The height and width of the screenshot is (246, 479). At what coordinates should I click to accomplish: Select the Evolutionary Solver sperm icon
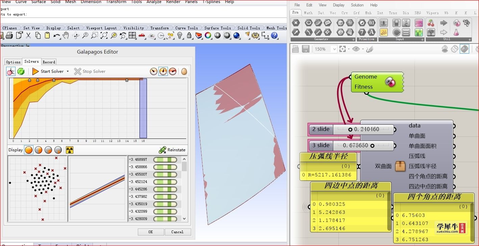[11, 71]
